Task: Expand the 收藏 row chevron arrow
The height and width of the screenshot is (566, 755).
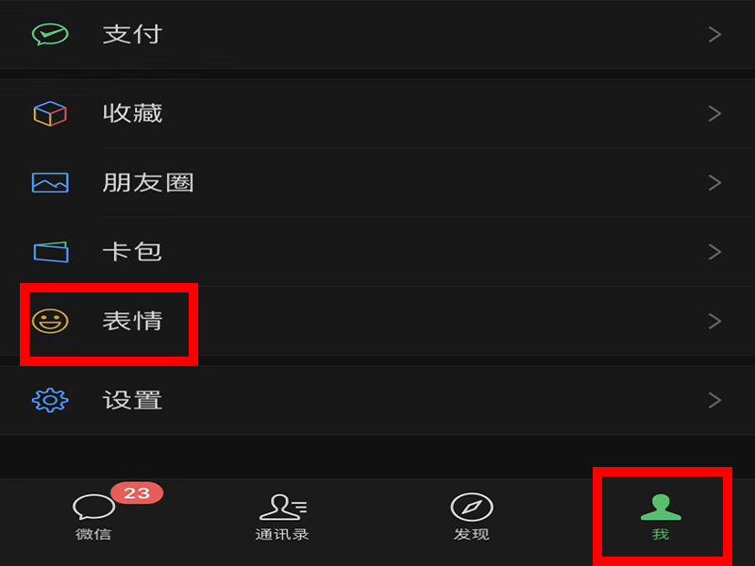Action: (715, 113)
